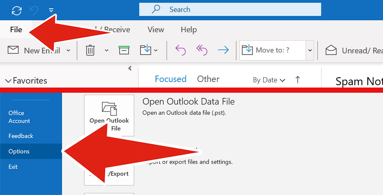Viewport: 383px width, 195px height.
Task: Click the Open Outlook Data File button
Action: click(109, 115)
